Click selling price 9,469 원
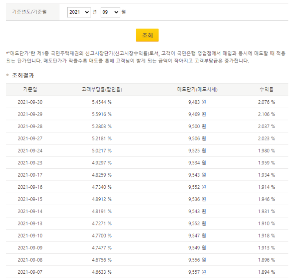 point(197,114)
